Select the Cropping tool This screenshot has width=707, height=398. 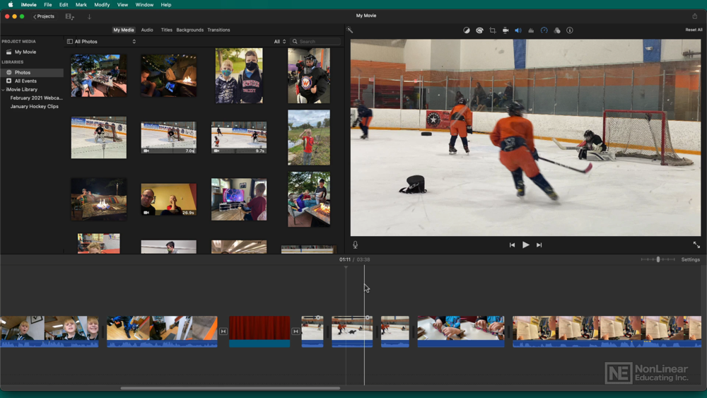(x=492, y=30)
